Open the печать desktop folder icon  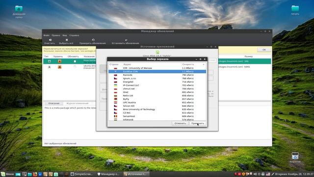tap(295, 10)
